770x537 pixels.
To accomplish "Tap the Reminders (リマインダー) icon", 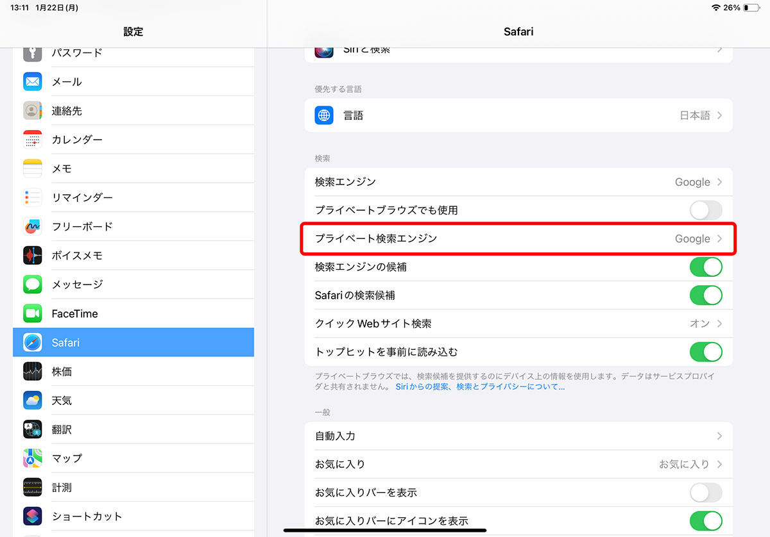I will (33, 197).
